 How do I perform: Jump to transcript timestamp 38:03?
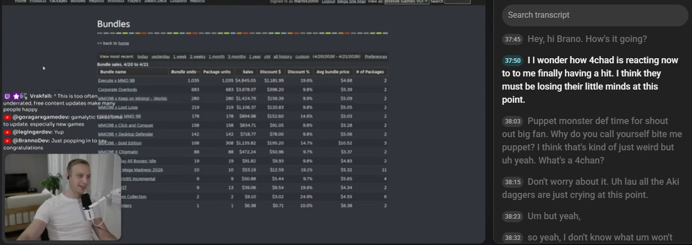click(x=512, y=121)
